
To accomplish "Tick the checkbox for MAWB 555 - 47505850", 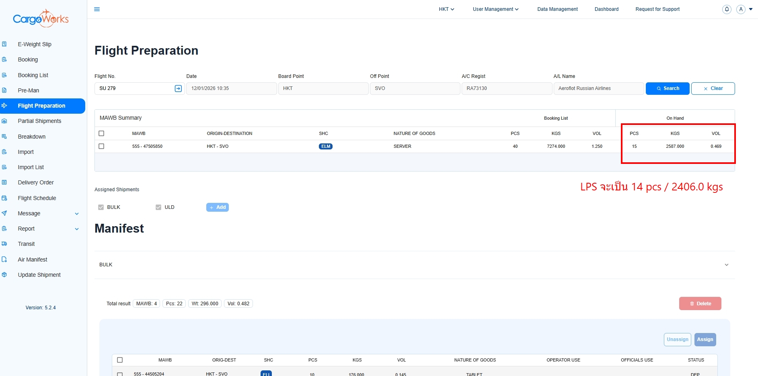I will [x=101, y=146].
